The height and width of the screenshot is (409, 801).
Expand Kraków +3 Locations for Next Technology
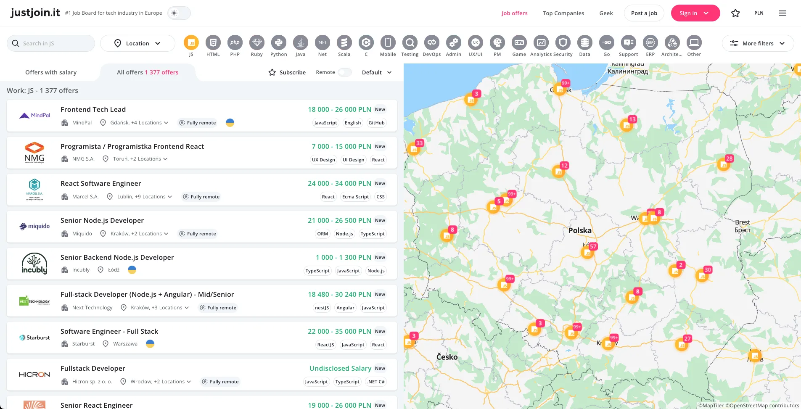(160, 308)
